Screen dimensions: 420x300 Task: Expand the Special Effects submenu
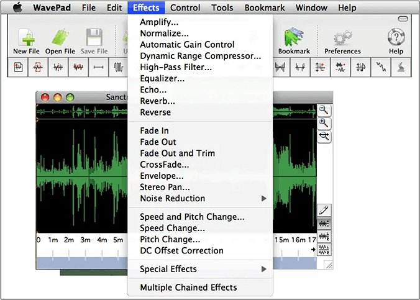[200, 269]
